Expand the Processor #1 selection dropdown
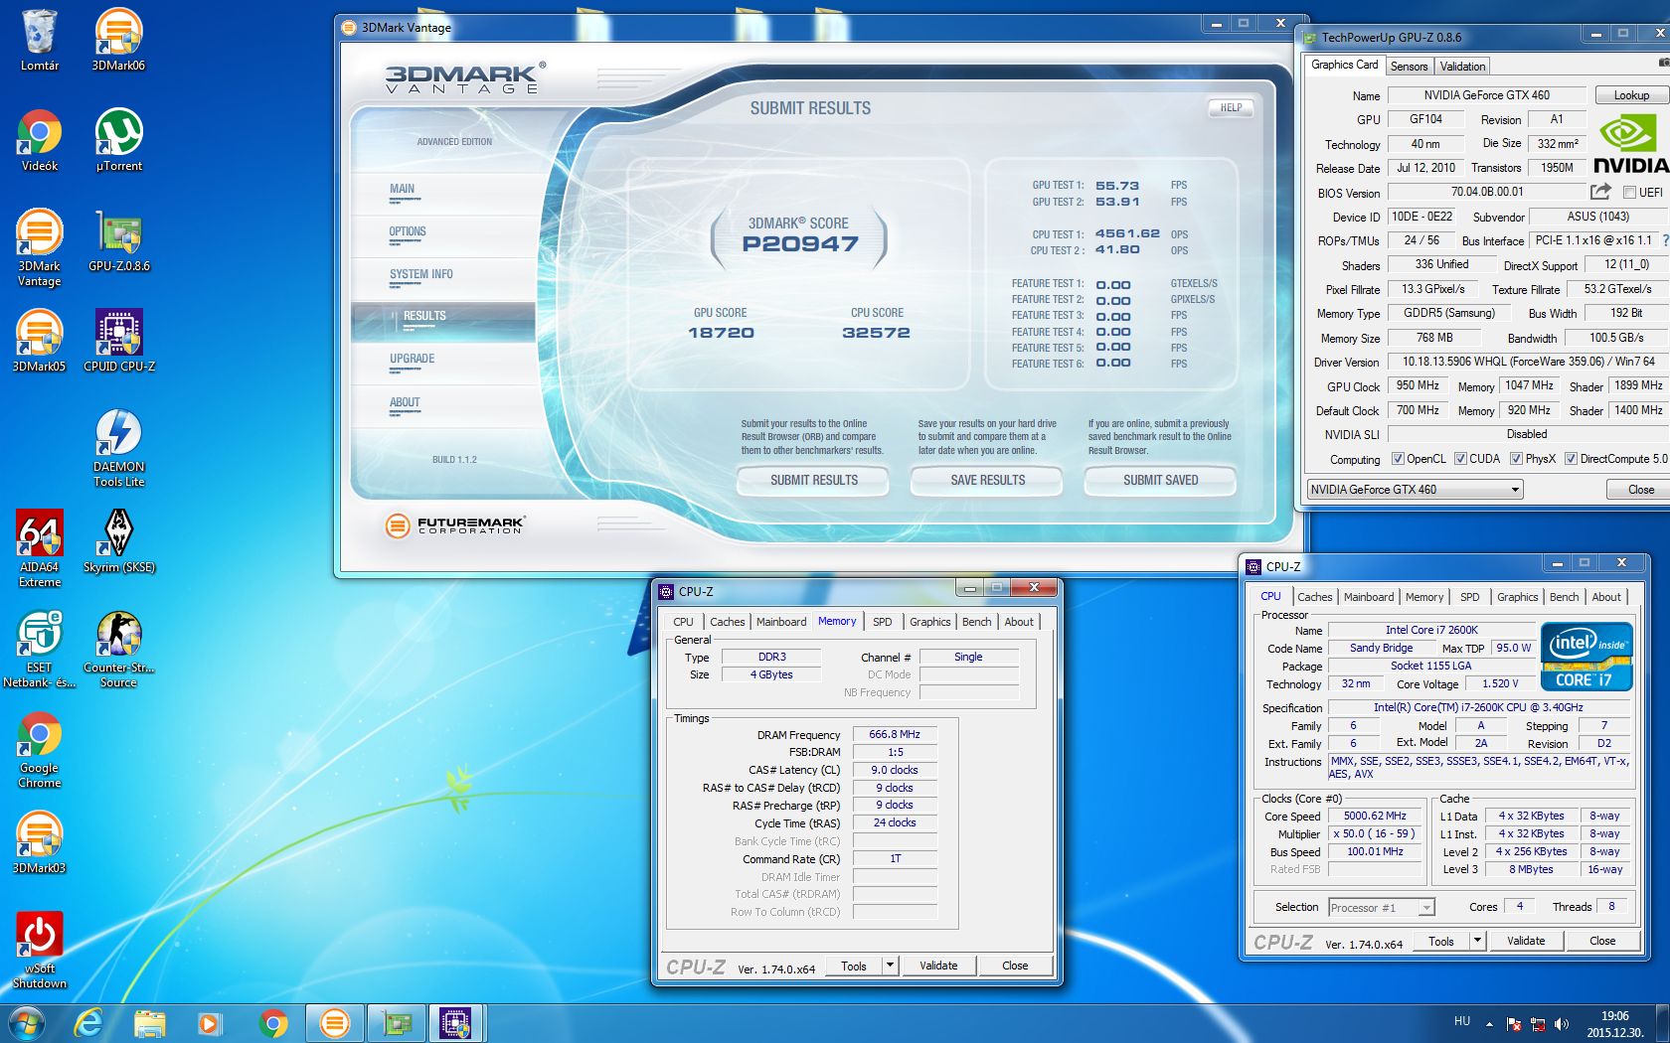1670x1043 pixels. tap(1426, 908)
